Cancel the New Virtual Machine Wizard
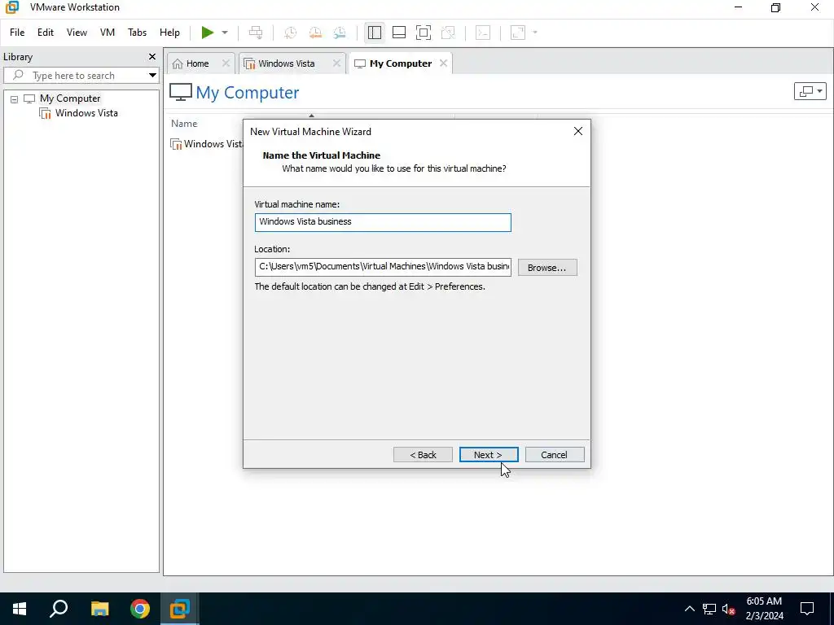 click(x=554, y=455)
